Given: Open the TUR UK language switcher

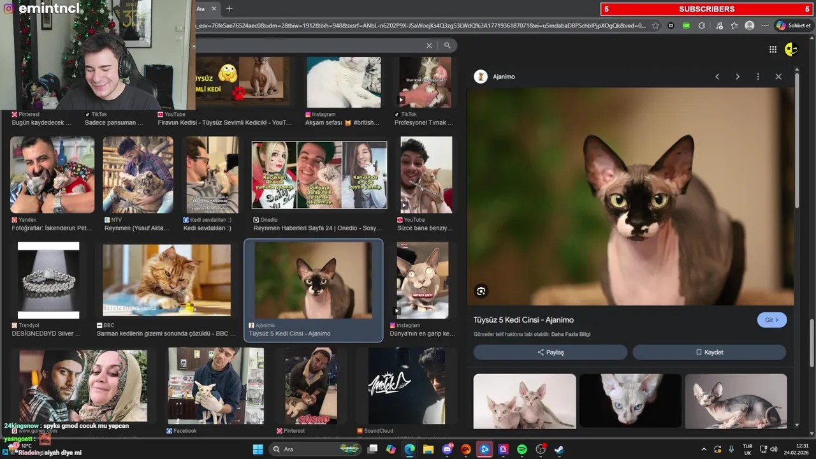Looking at the screenshot, I should [x=748, y=449].
